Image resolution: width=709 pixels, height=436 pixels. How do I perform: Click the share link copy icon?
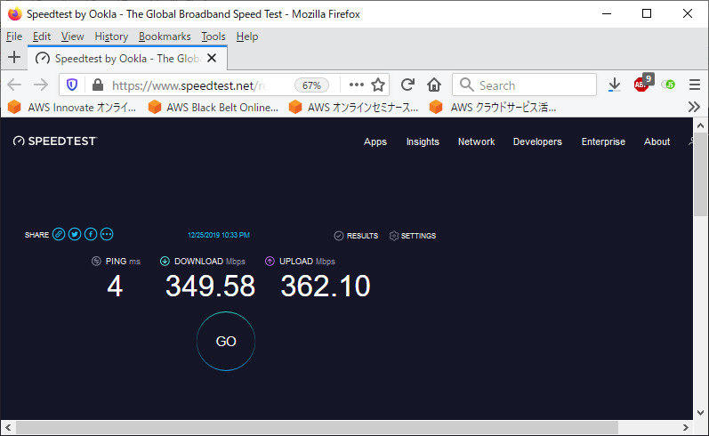pyautogui.click(x=59, y=235)
